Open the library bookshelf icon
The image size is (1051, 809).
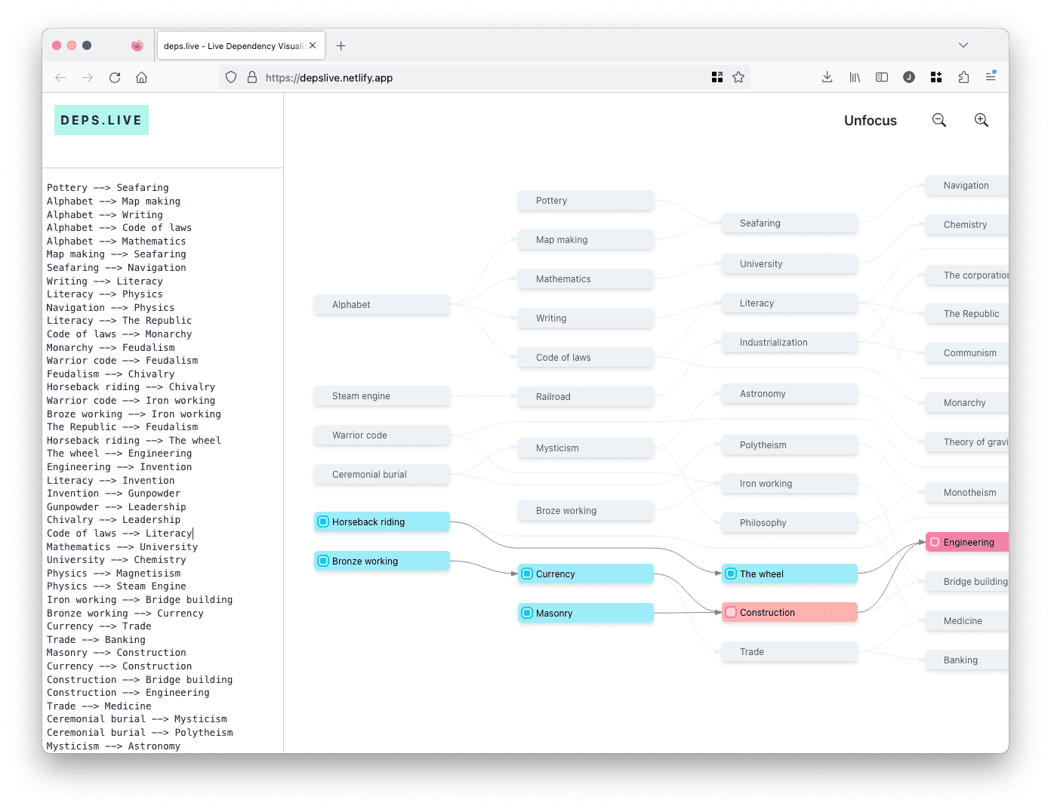(855, 77)
